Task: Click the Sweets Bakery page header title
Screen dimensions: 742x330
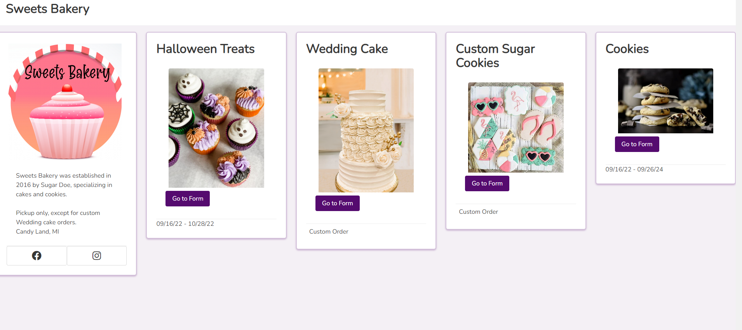Action: (48, 9)
